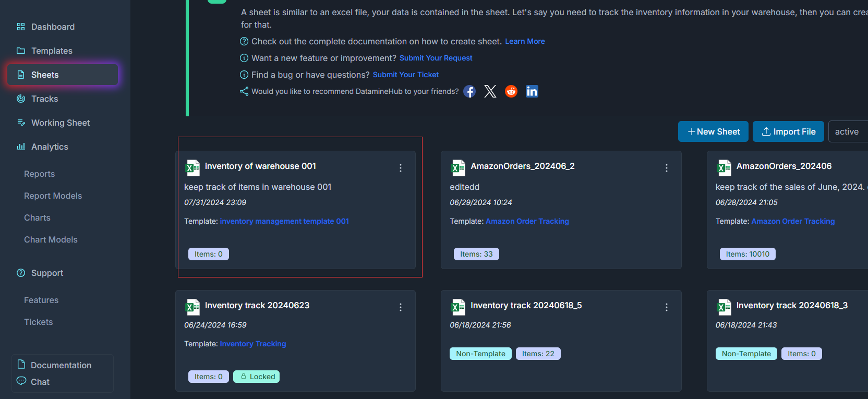Click the Tracks circular icon
This screenshot has height=399, width=868.
(x=21, y=99)
